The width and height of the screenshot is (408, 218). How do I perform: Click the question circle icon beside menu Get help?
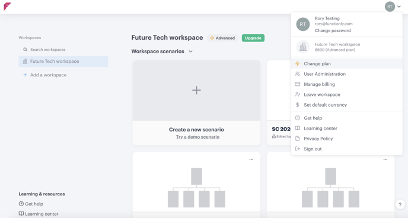tap(298, 118)
